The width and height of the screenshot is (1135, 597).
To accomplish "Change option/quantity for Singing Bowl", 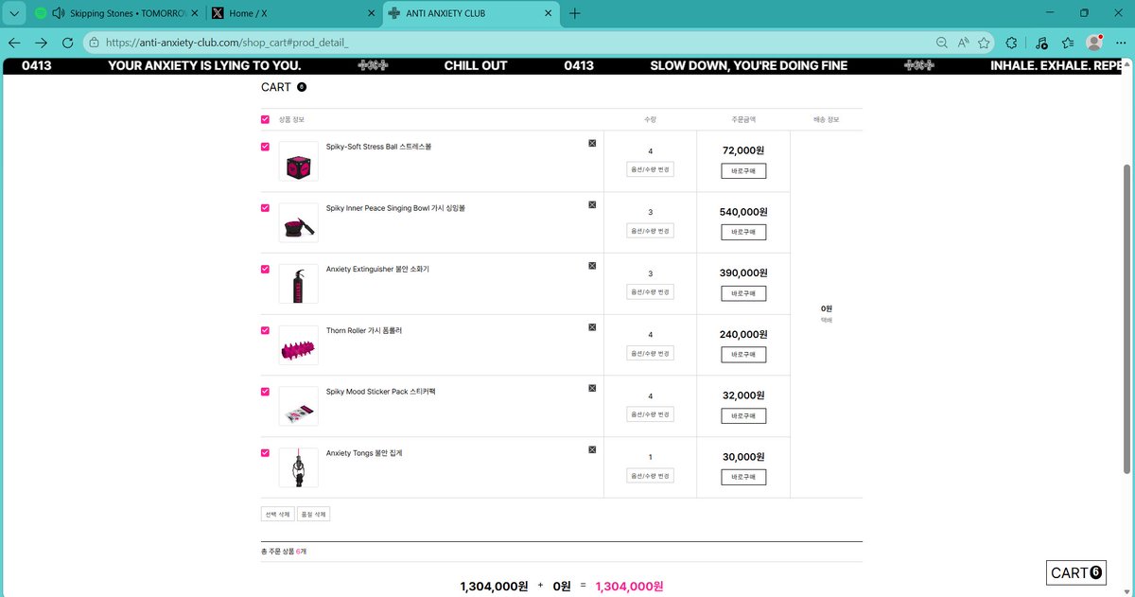I will tap(650, 231).
